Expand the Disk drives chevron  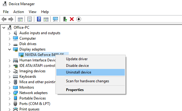pos(9,44)
